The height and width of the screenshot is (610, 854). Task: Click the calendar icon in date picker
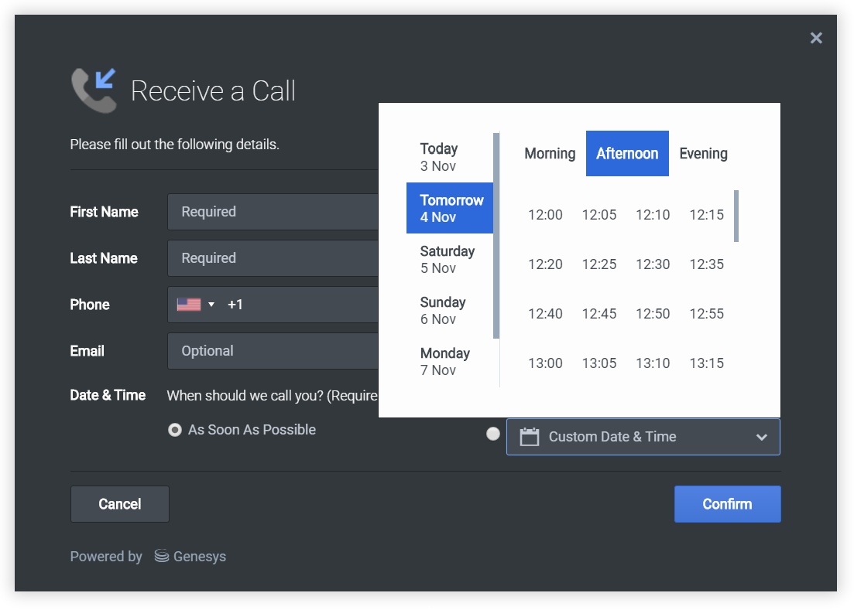pos(529,437)
